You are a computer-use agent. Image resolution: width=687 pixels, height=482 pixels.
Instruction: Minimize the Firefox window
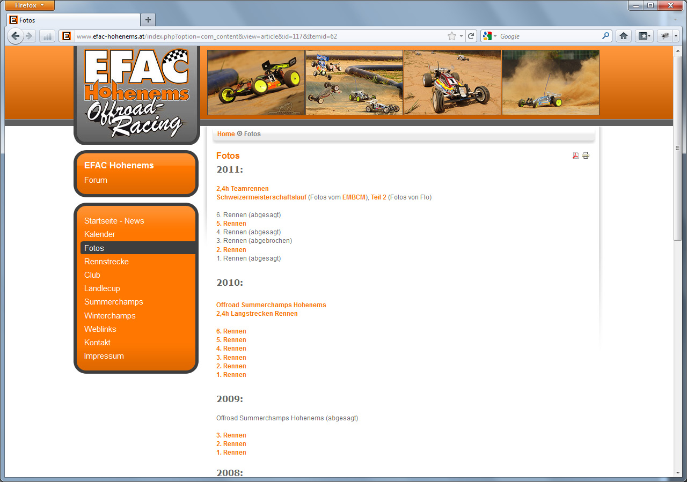tap(636, 5)
